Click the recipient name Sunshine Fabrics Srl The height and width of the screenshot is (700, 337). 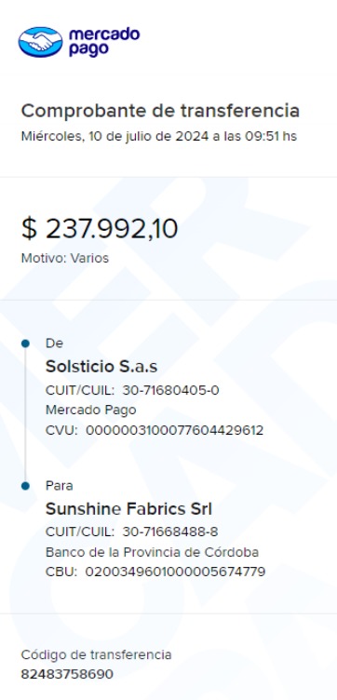click(128, 509)
